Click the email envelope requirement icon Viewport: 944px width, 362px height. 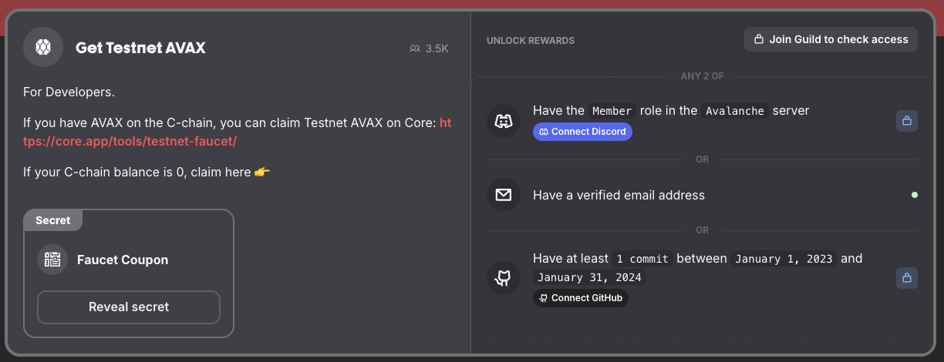[x=504, y=195]
